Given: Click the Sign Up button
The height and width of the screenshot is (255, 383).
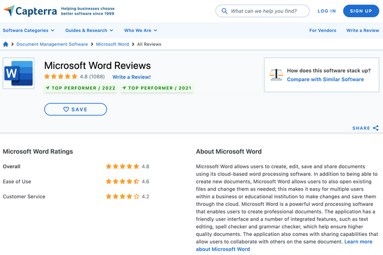Looking at the screenshot, I should pyautogui.click(x=361, y=11).
